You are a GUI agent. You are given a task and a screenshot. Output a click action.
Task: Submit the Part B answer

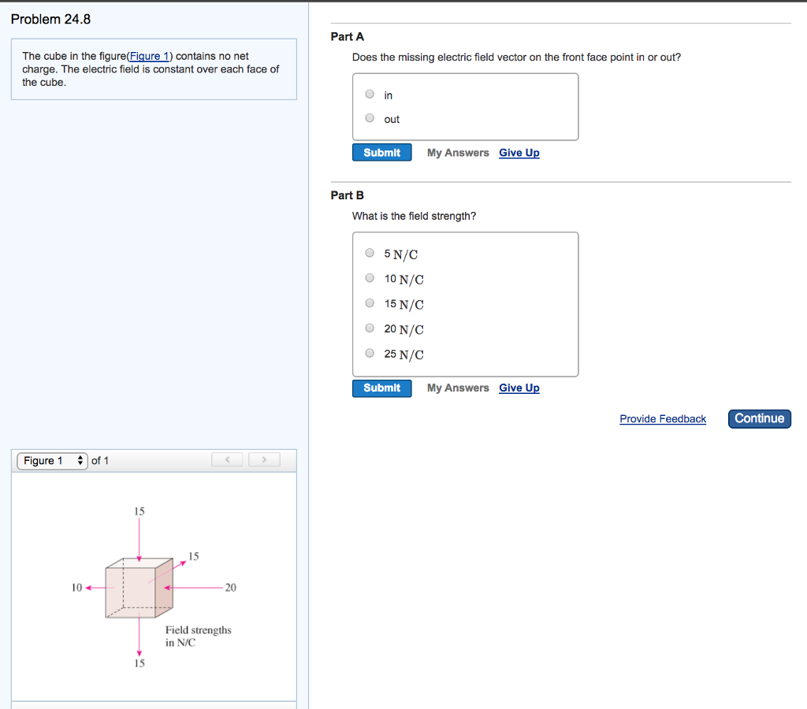click(x=381, y=388)
